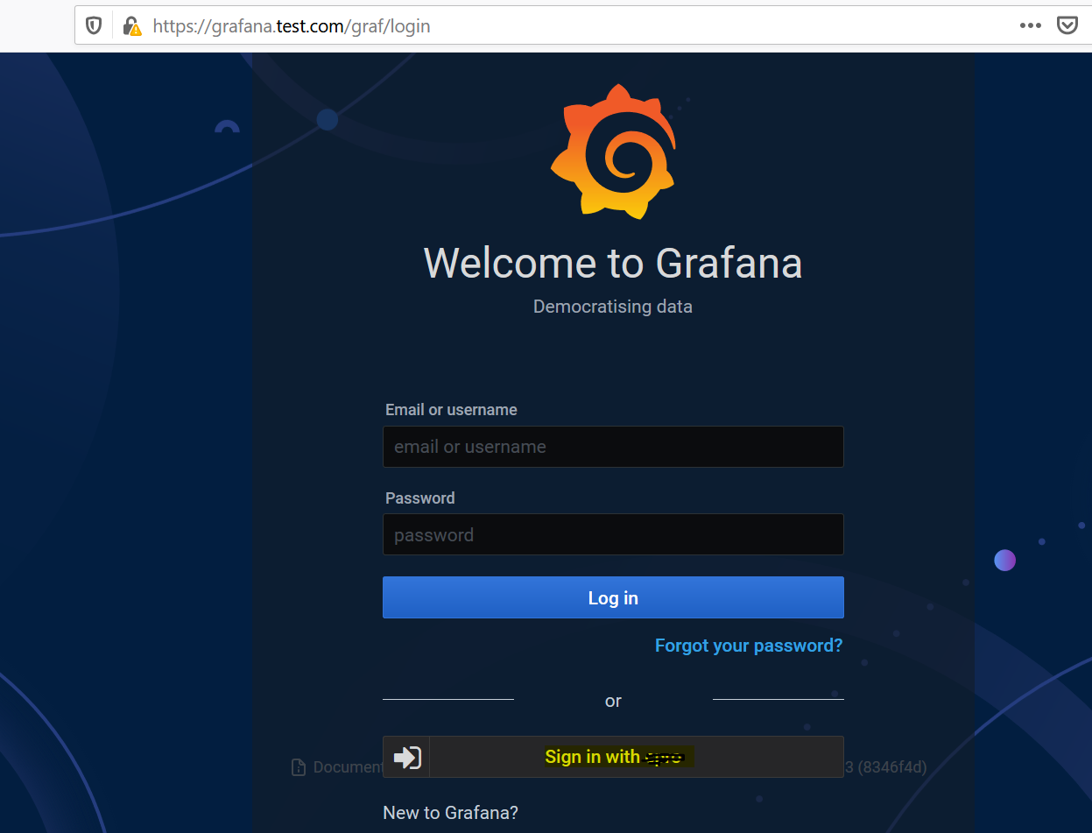The image size is (1092, 833).
Task: Select the URL in the address bar
Action: click(x=292, y=25)
